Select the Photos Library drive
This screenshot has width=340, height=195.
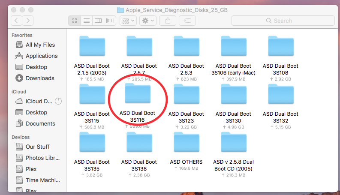(38, 158)
